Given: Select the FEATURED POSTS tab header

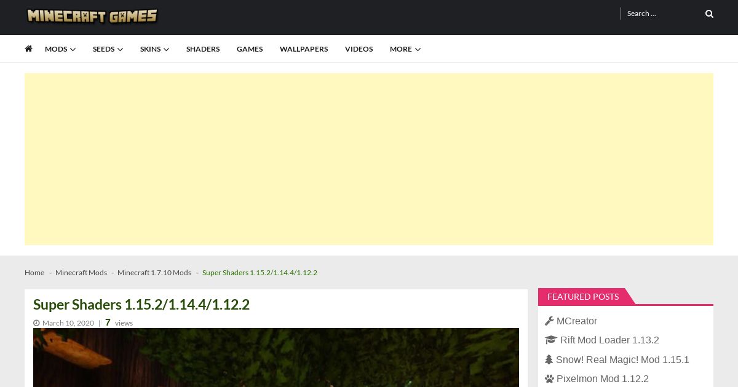Looking at the screenshot, I should pyautogui.click(x=583, y=297).
